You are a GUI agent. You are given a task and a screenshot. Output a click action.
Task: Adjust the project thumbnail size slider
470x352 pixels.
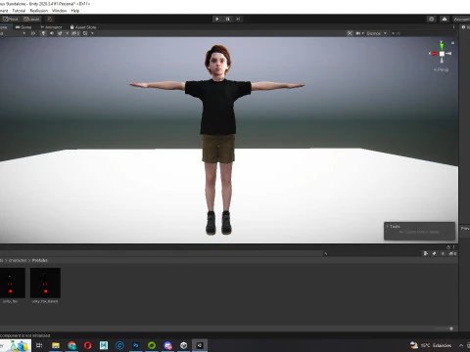[451, 329]
